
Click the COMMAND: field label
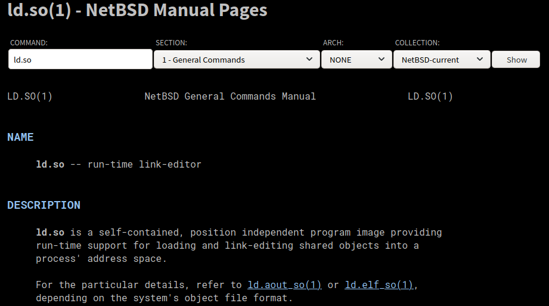pyautogui.click(x=29, y=43)
